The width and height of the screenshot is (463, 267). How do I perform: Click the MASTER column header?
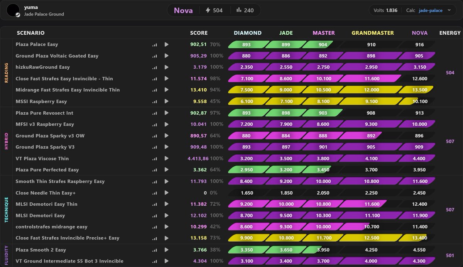click(x=324, y=33)
